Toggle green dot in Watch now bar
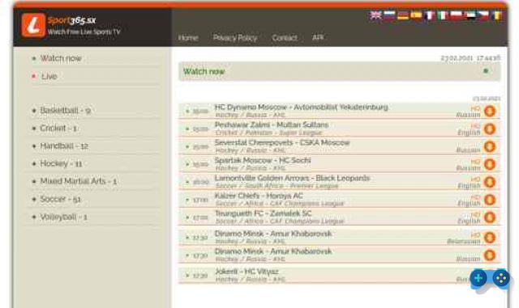The width and height of the screenshot is (519, 308). (486, 70)
